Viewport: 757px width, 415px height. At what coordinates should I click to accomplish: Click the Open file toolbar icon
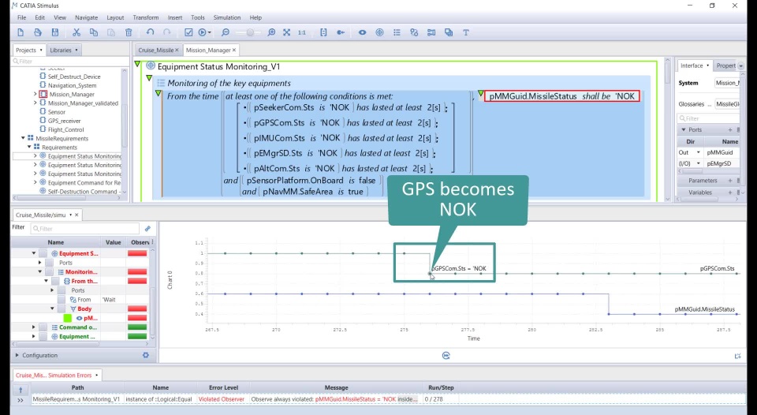click(x=38, y=32)
